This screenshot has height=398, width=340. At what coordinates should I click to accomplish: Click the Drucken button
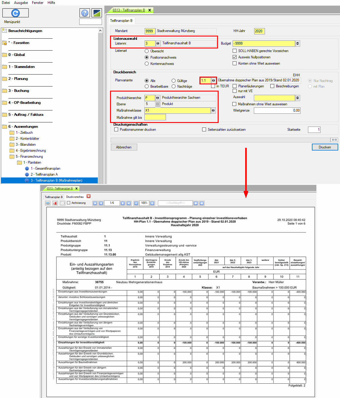325,147
